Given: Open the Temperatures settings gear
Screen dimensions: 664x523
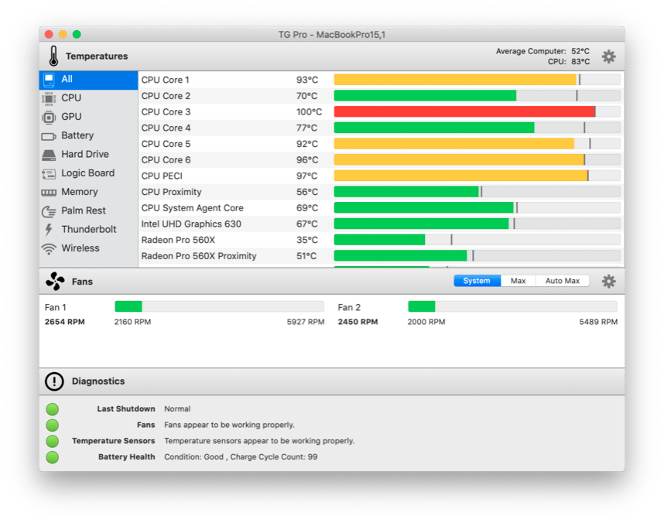Looking at the screenshot, I should [x=608, y=56].
